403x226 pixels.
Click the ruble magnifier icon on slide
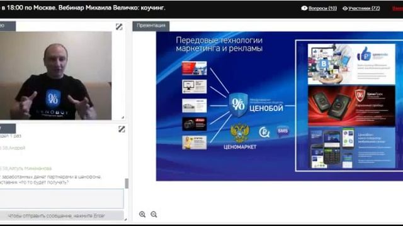(264, 132)
